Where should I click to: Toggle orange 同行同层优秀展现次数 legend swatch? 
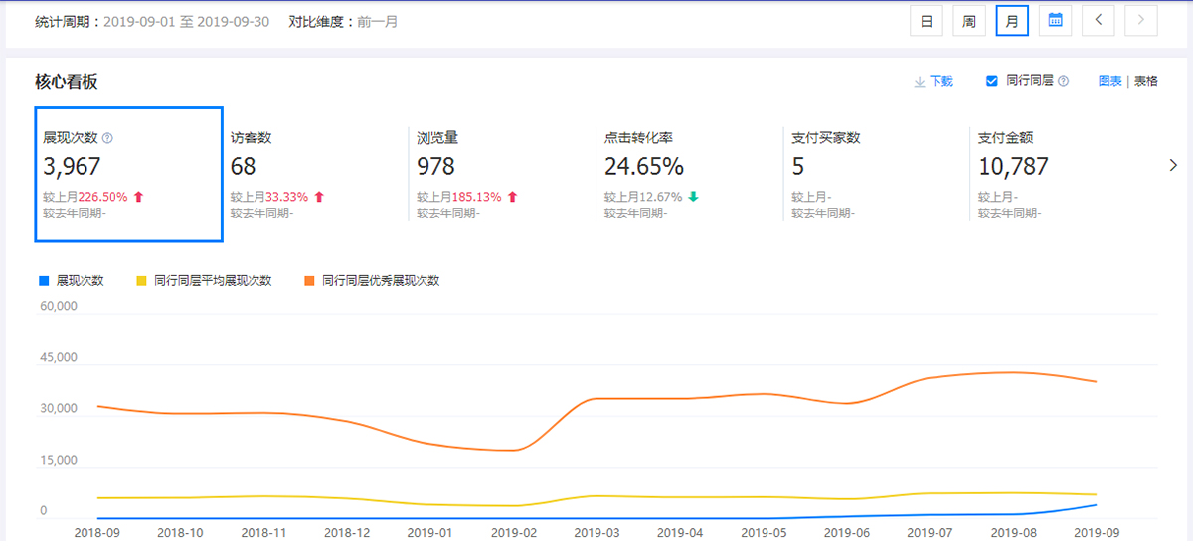(x=309, y=281)
